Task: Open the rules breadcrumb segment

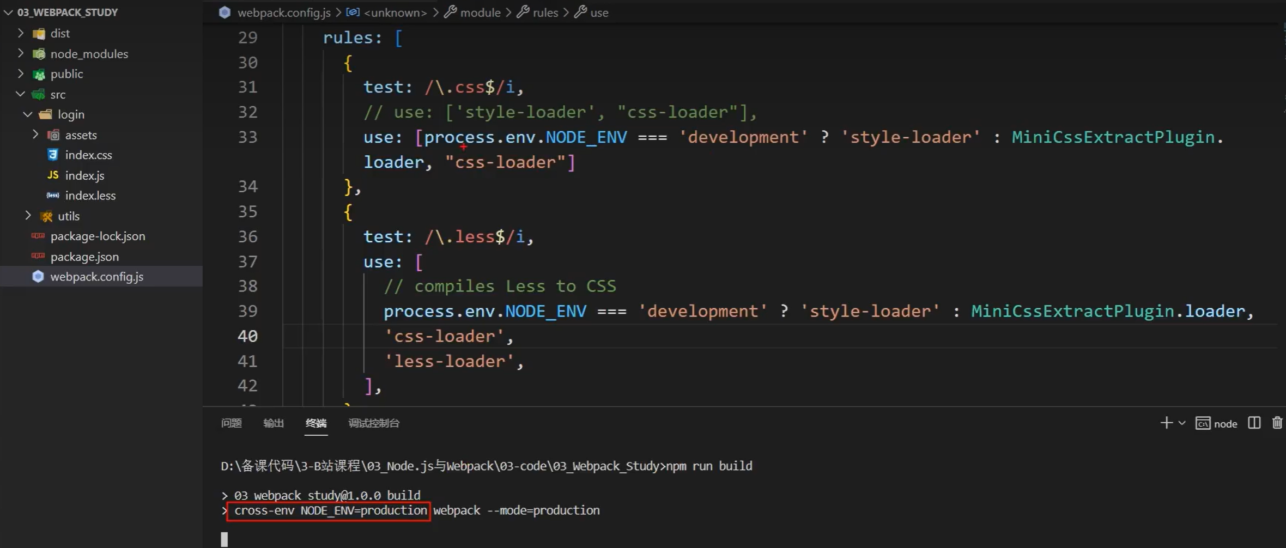Action: (545, 13)
